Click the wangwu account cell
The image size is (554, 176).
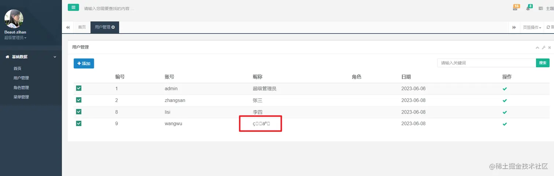pyautogui.click(x=173, y=124)
